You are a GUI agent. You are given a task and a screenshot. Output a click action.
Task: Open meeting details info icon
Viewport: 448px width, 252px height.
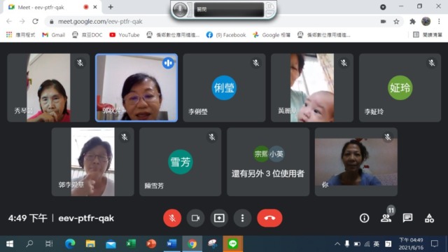(x=364, y=218)
